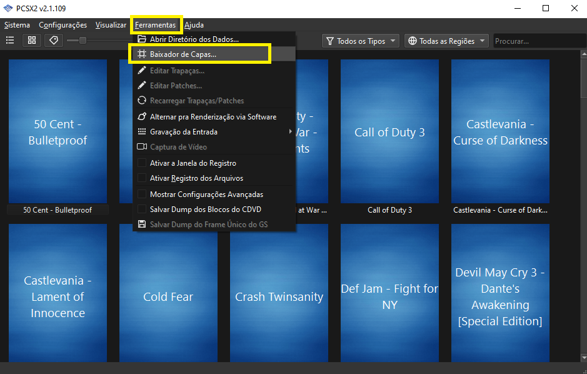Open the Configurações menu

pyautogui.click(x=63, y=25)
